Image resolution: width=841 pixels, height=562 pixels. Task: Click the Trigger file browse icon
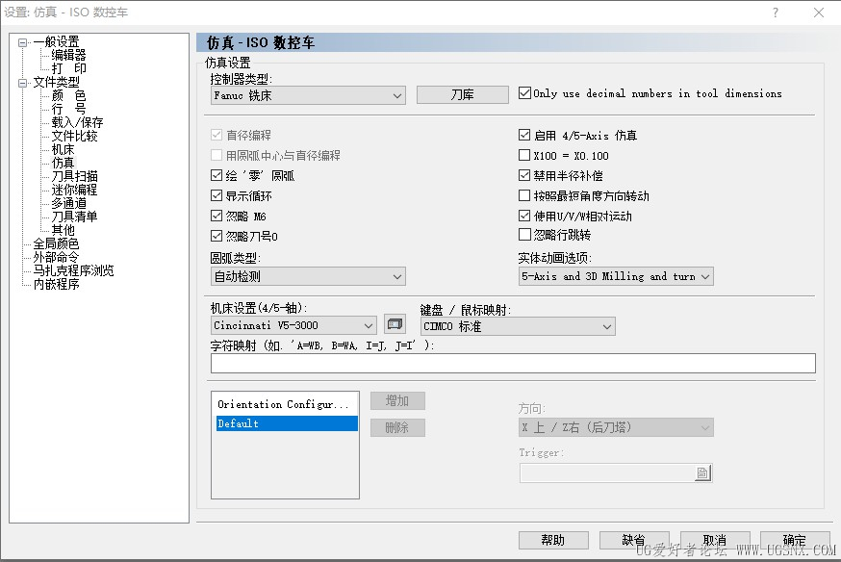click(702, 473)
